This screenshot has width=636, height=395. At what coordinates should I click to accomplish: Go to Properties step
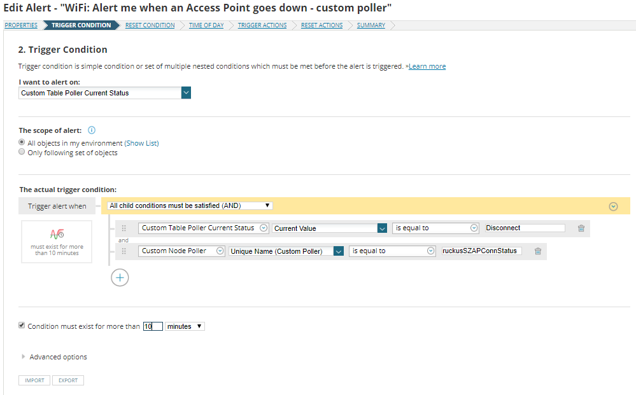coord(21,25)
